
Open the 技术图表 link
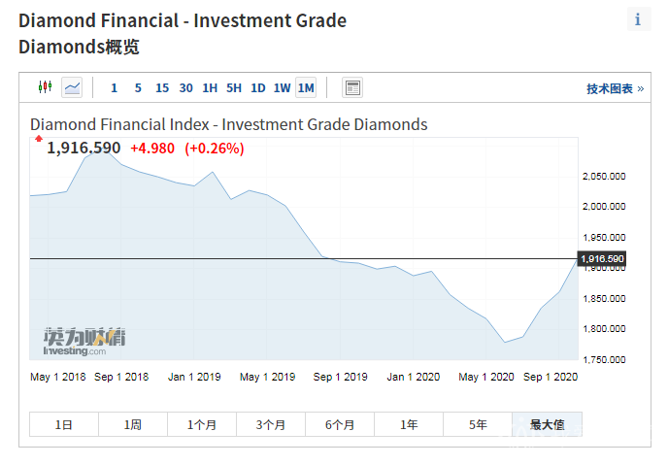(x=614, y=88)
